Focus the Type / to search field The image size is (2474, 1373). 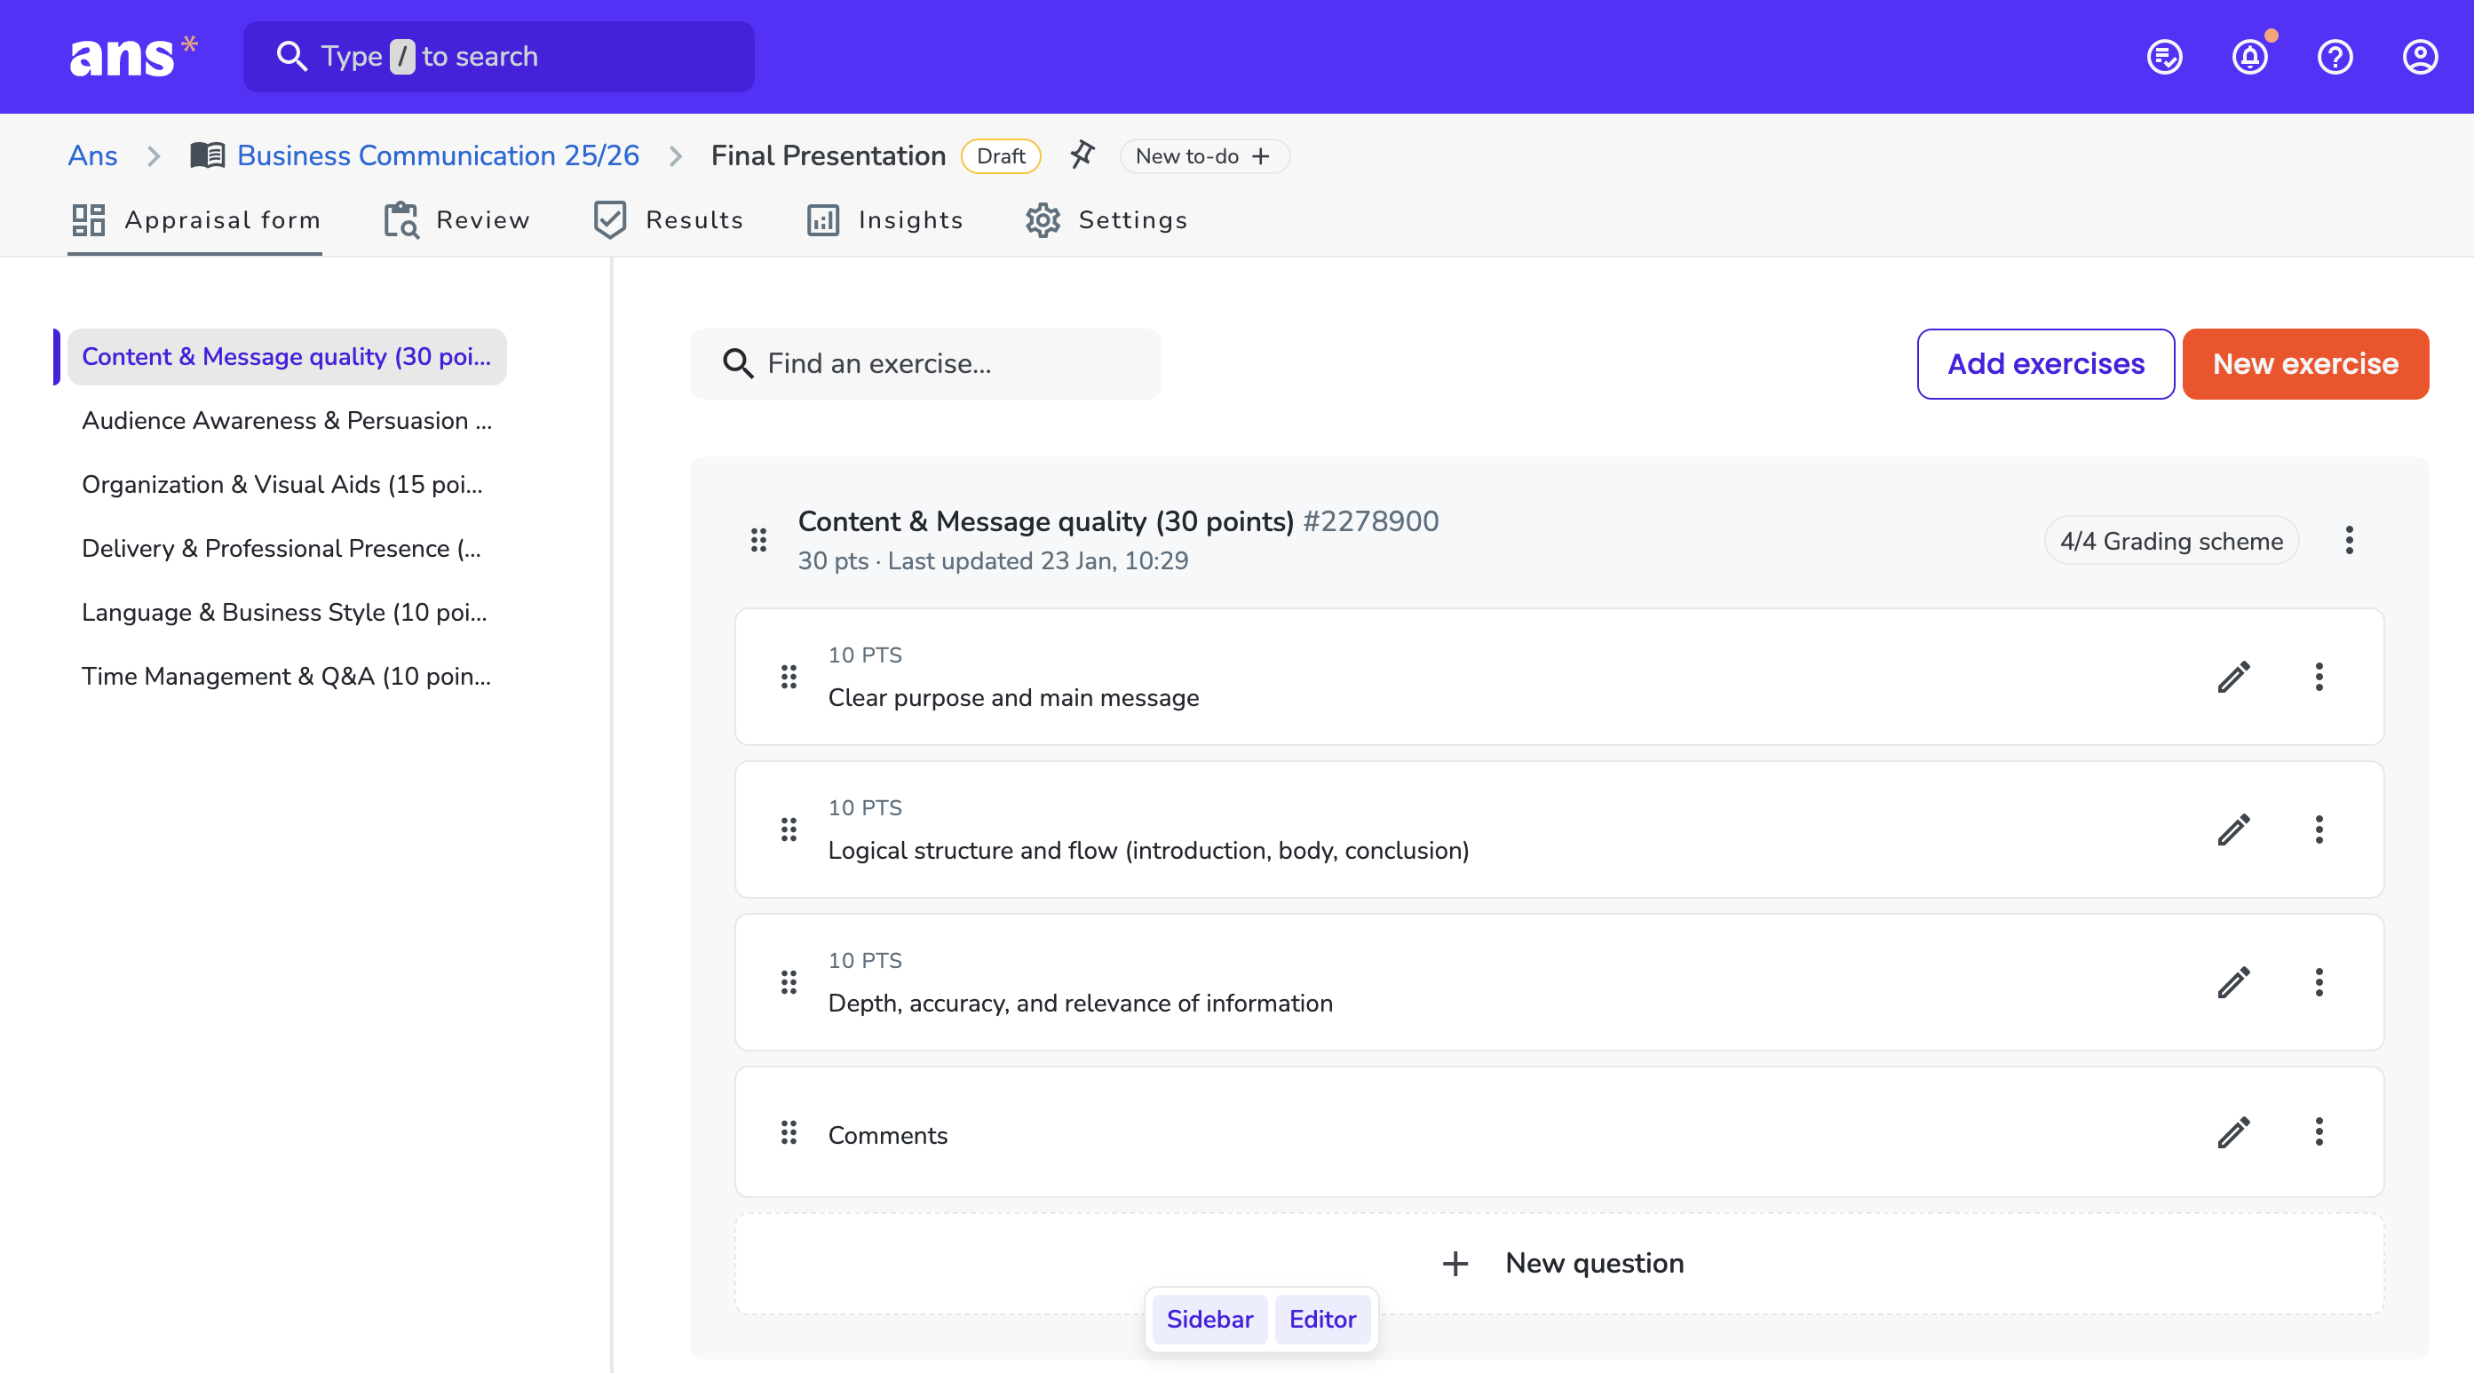[498, 57]
